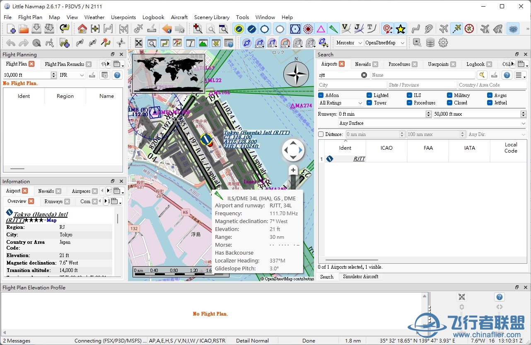This screenshot has height=345, width=531.
Task: Click the Go Home house icon
Action: (82, 29)
